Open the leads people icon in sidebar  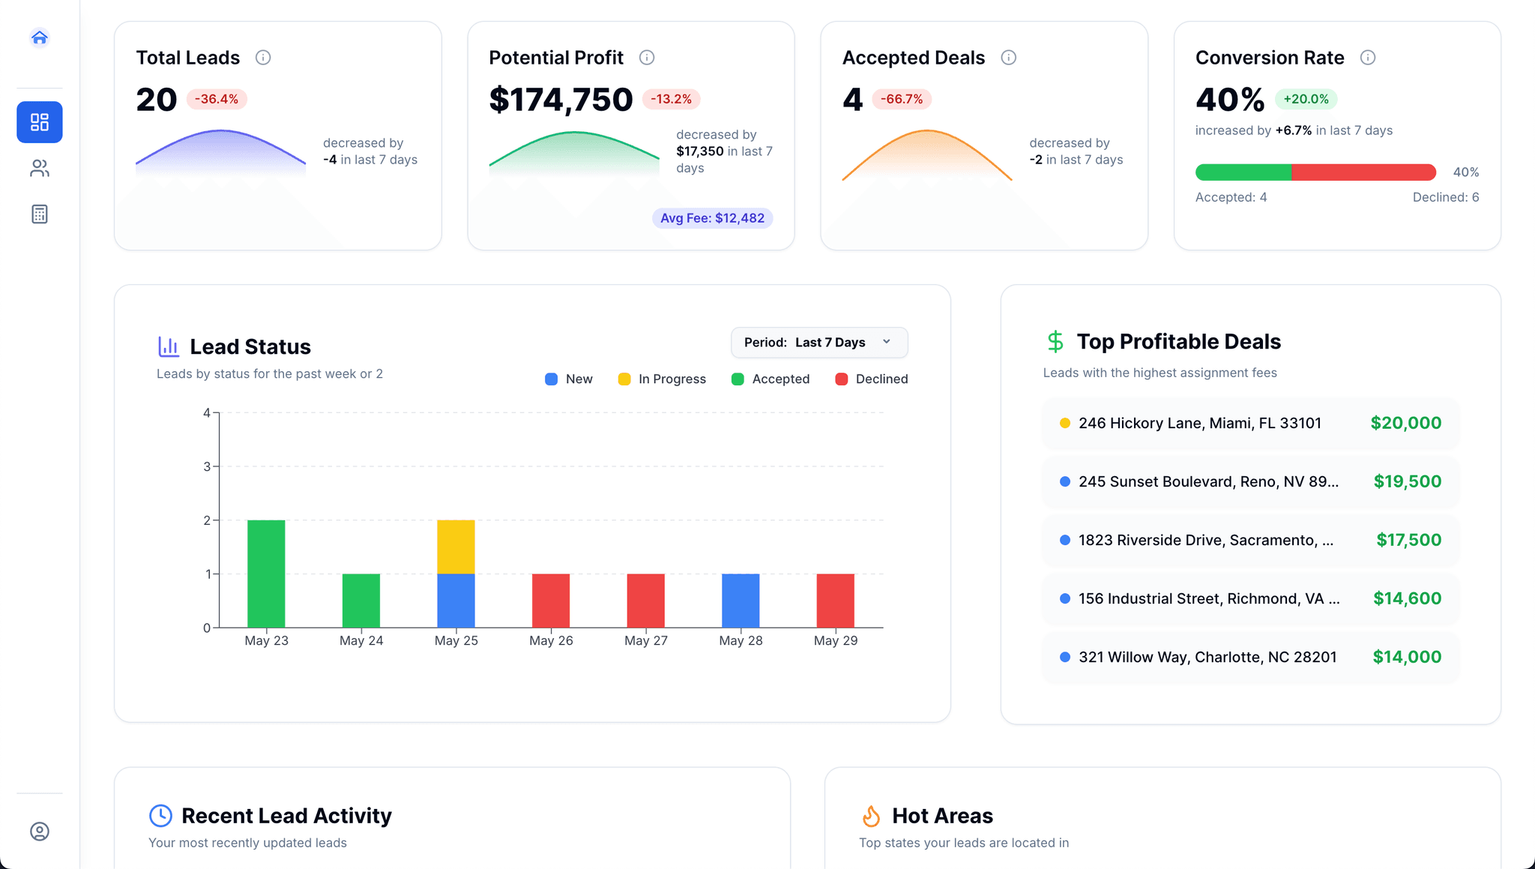(40, 169)
